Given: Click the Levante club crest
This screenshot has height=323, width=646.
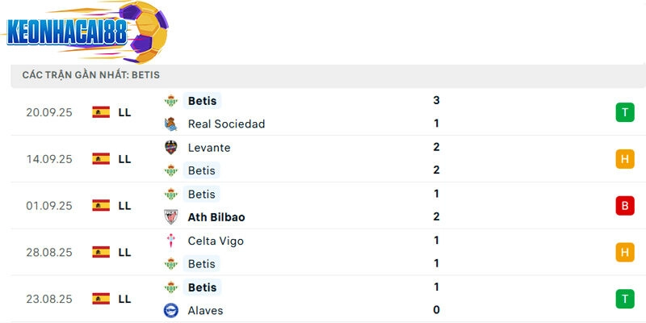Looking at the screenshot, I should 170,148.
